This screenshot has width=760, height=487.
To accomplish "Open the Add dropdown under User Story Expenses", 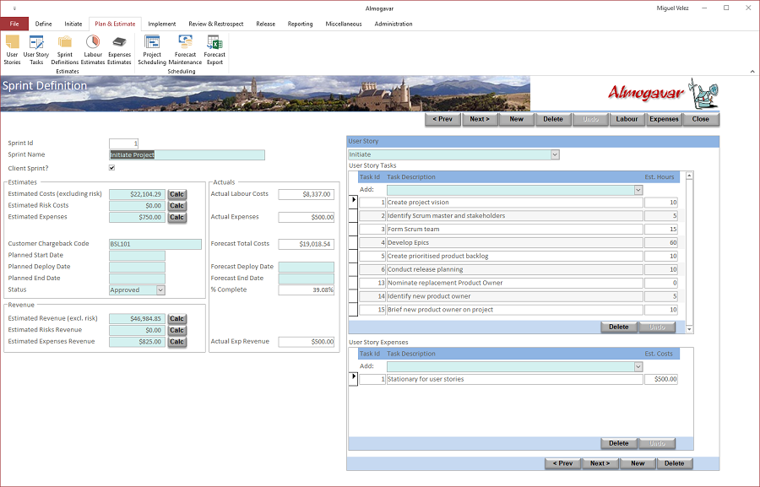I will click(x=638, y=367).
